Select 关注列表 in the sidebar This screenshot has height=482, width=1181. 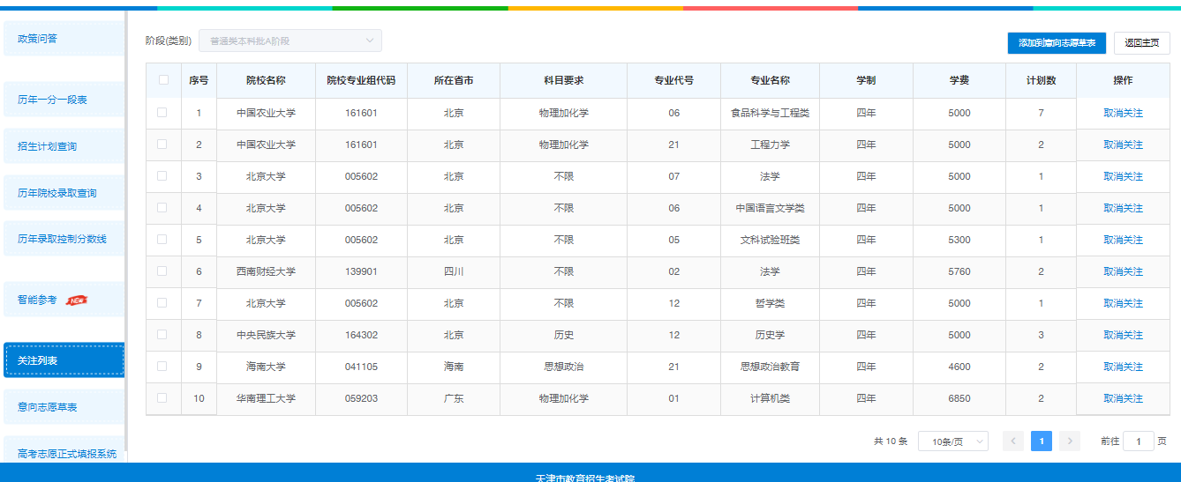coord(64,360)
